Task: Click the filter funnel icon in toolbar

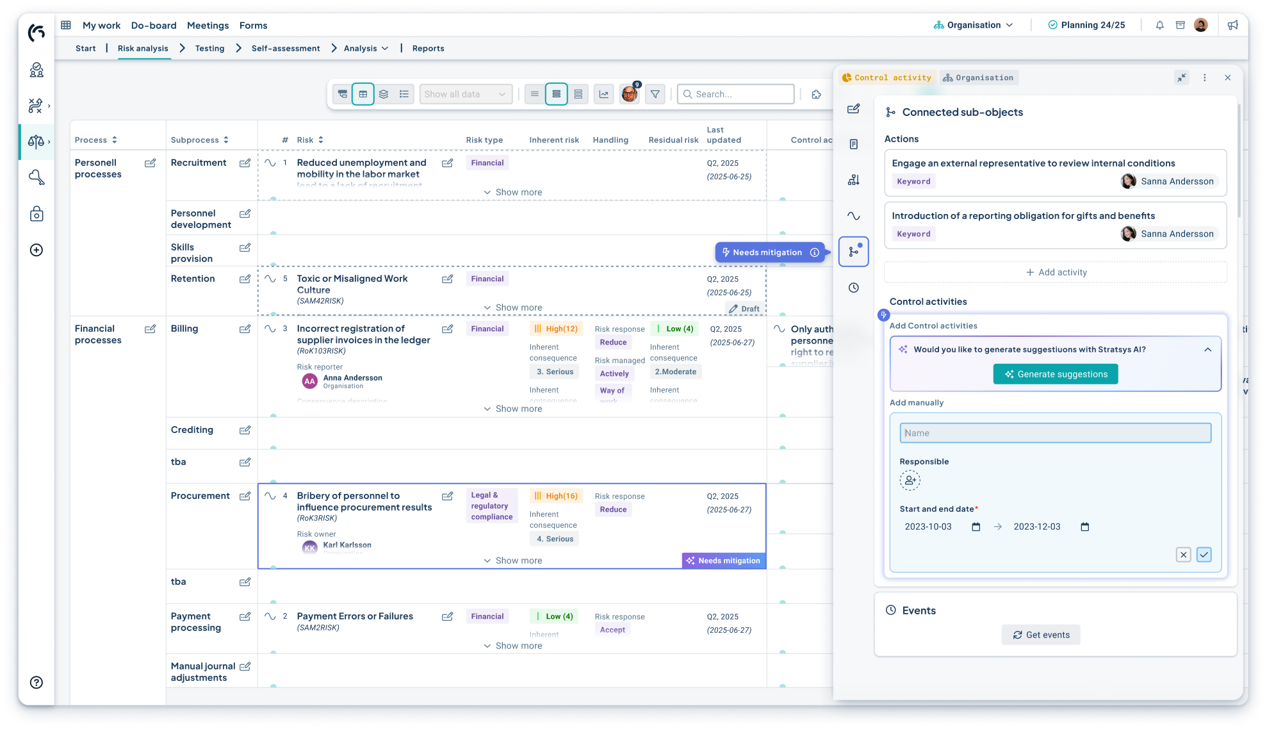Action: click(x=655, y=94)
